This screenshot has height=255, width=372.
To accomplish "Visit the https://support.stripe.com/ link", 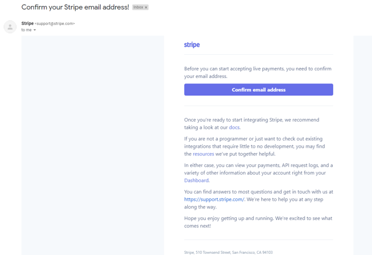I will click(214, 199).
